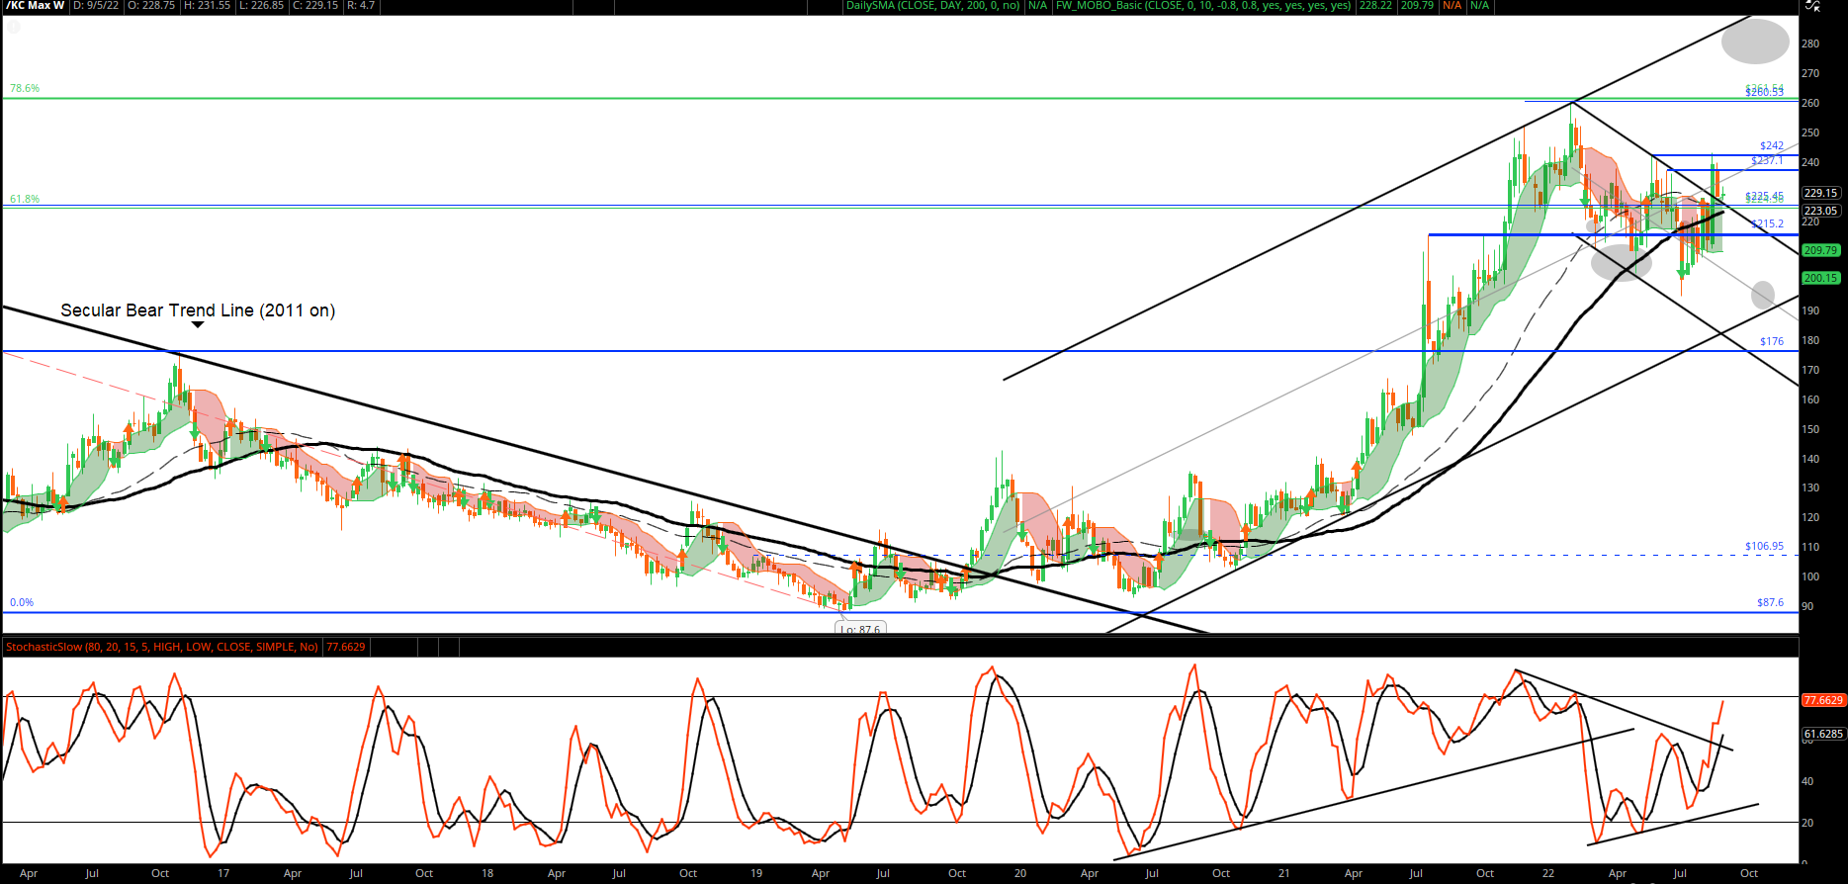Image resolution: width=1848 pixels, height=884 pixels.
Task: Select the green 200.15 price bubble
Action: (x=1820, y=278)
